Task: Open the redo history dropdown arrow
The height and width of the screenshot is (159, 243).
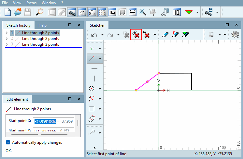Action: click(x=118, y=35)
